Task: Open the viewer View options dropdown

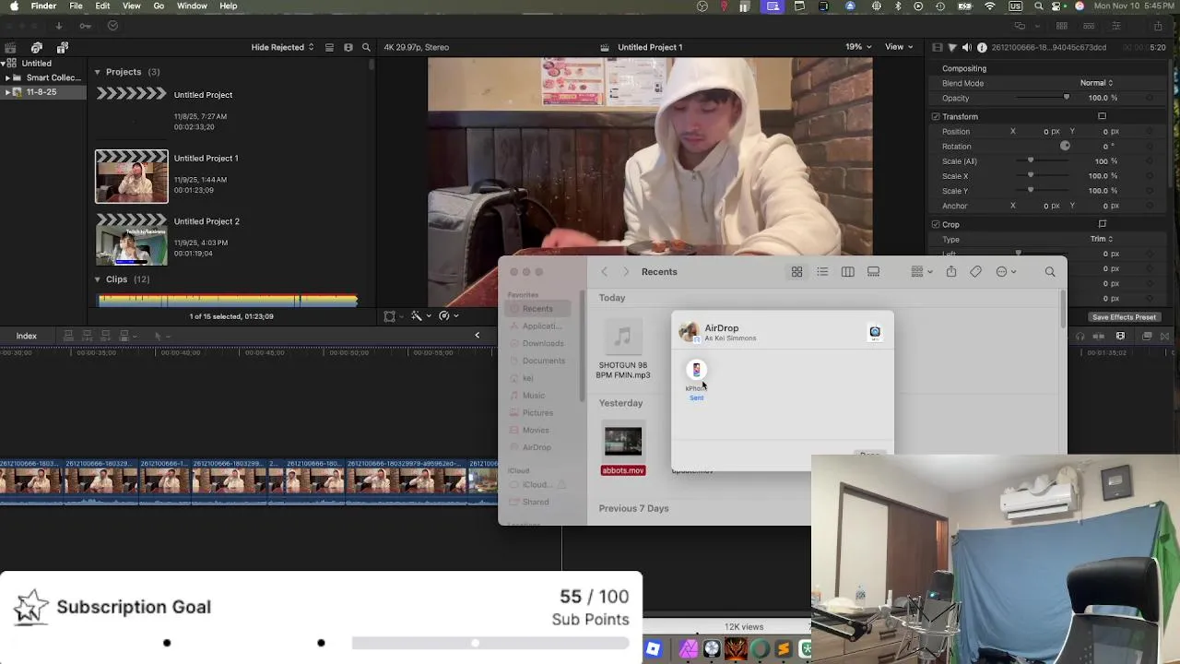Action: [899, 47]
